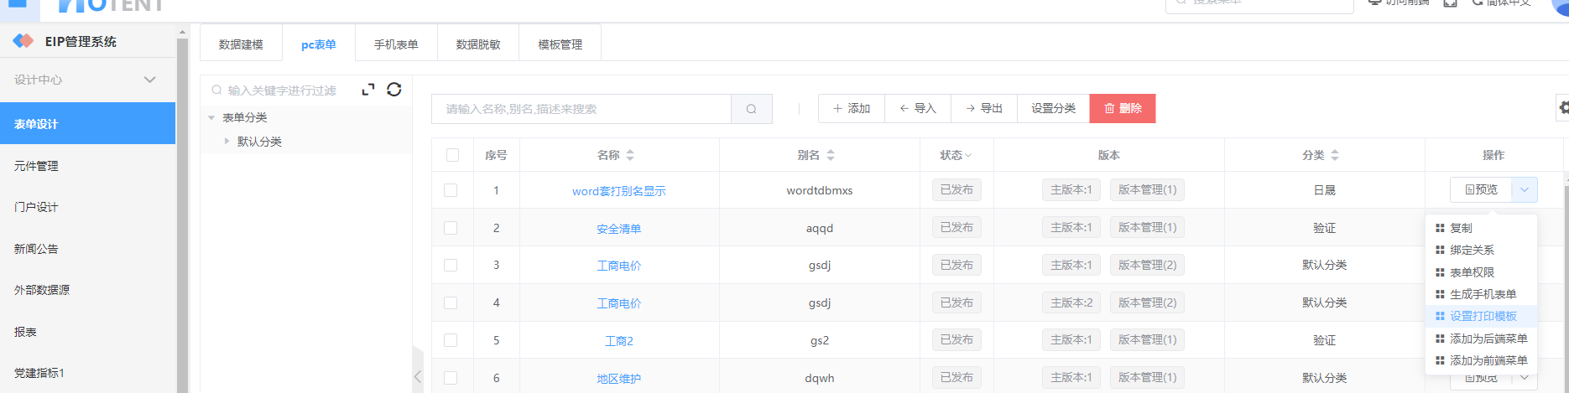
Task: Click the search magnifier button
Action: (x=751, y=109)
